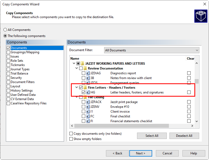Click the 3B document icon
This screenshot has width=209, height=160.
88,78
